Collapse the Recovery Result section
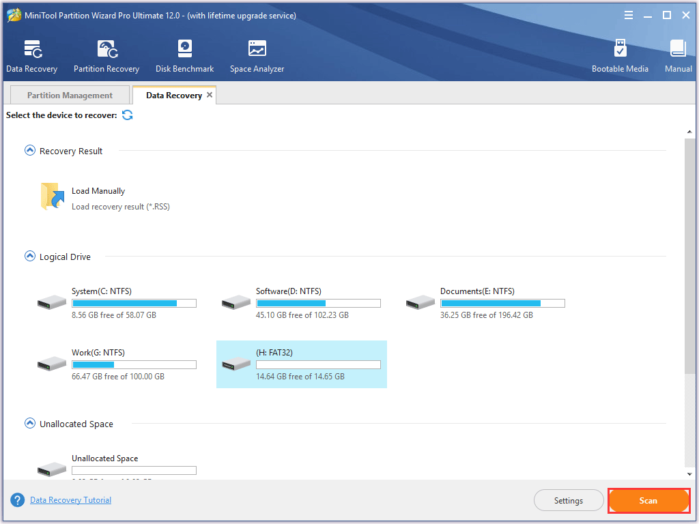Viewport: 699px width, 524px height. tap(30, 151)
